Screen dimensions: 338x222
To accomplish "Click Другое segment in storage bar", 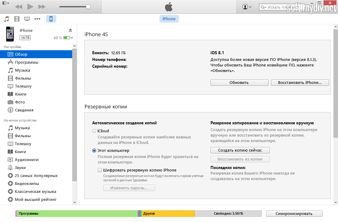I will [x=168, y=214].
